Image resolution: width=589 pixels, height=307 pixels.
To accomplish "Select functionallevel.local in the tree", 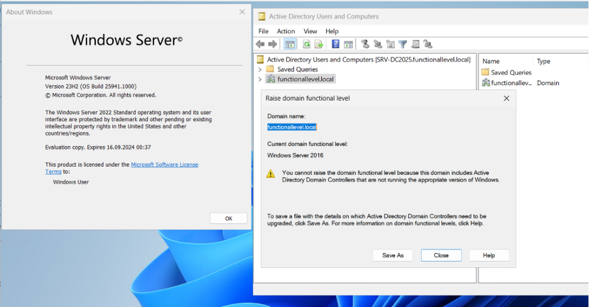I will tap(305, 79).
